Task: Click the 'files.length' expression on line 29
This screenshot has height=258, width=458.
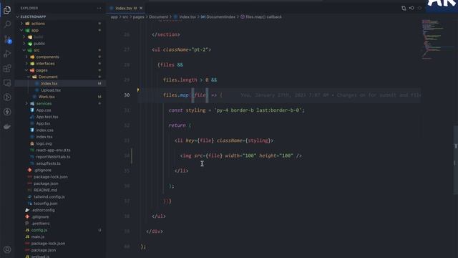Action: click(180, 80)
